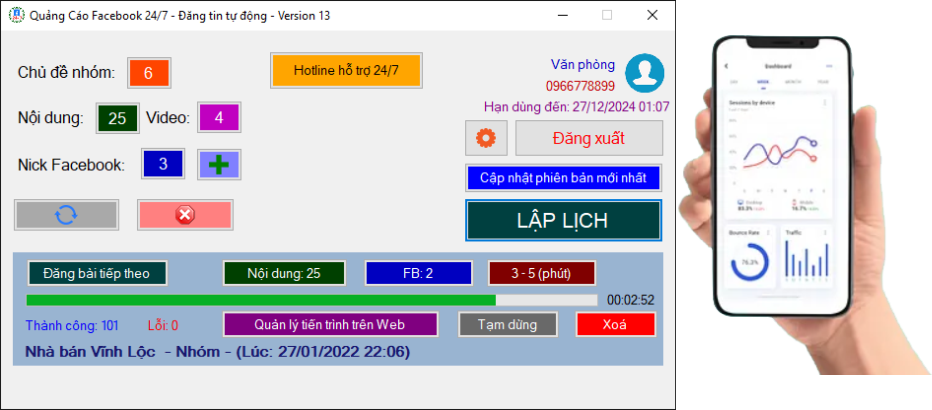Click Cập nhật phiên bản mới nhất
The width and height of the screenshot is (932, 410).
coord(563,178)
